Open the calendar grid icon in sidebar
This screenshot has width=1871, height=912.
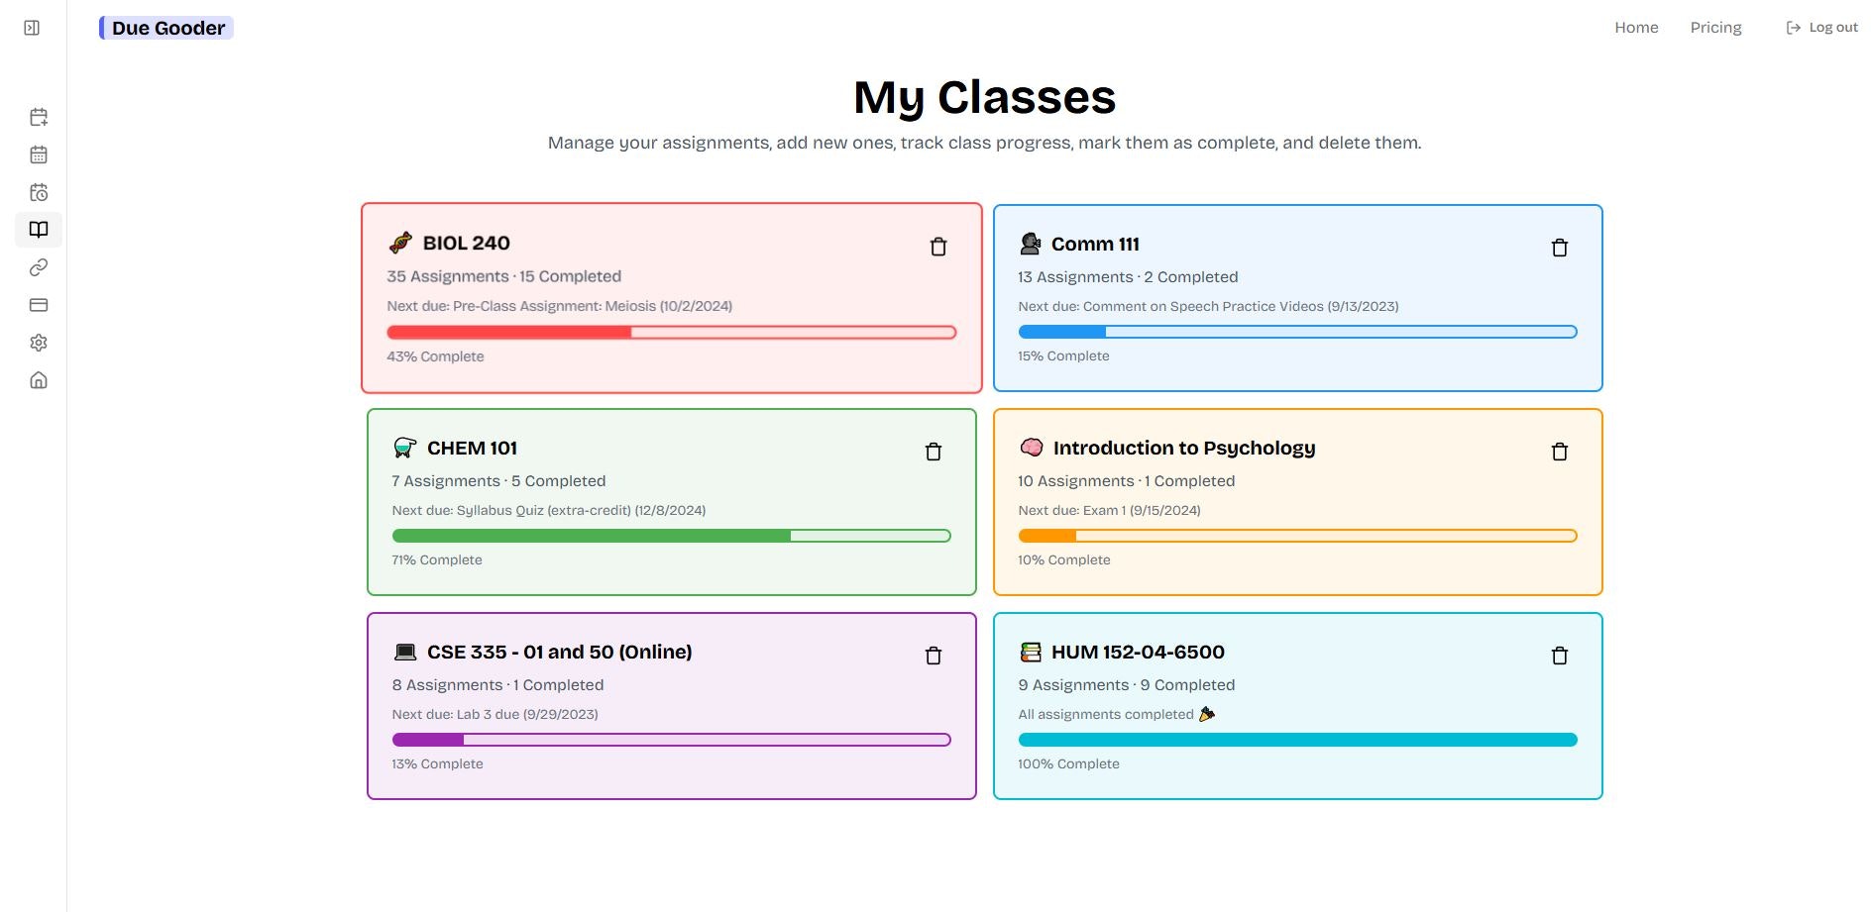point(39,154)
